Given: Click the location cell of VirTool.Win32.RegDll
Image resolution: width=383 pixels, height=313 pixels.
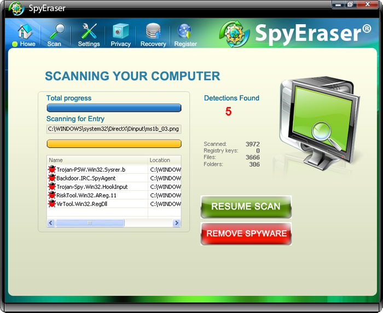Looking at the screenshot, I should click(165, 204).
